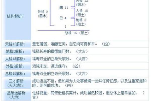Click the 外格2解析 row header
The image size is (151, 101).
[x=15, y=66]
